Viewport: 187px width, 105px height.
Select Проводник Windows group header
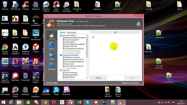[x=71, y=55]
